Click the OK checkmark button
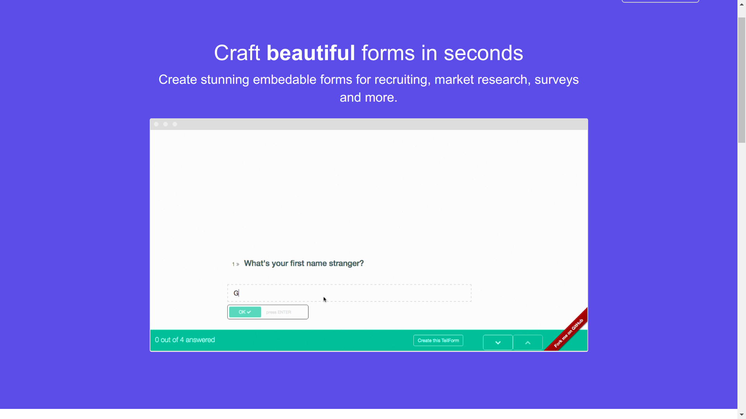 [x=245, y=312]
